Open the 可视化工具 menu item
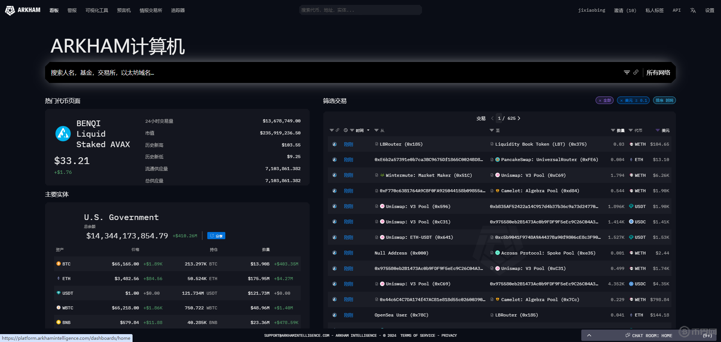Screen dimensions: 721x342 point(97,11)
